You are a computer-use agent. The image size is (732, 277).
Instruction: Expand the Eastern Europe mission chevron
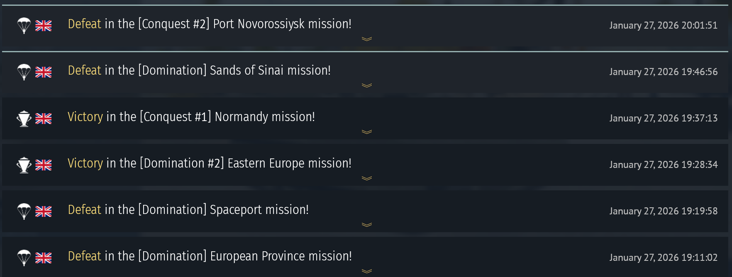pos(367,178)
